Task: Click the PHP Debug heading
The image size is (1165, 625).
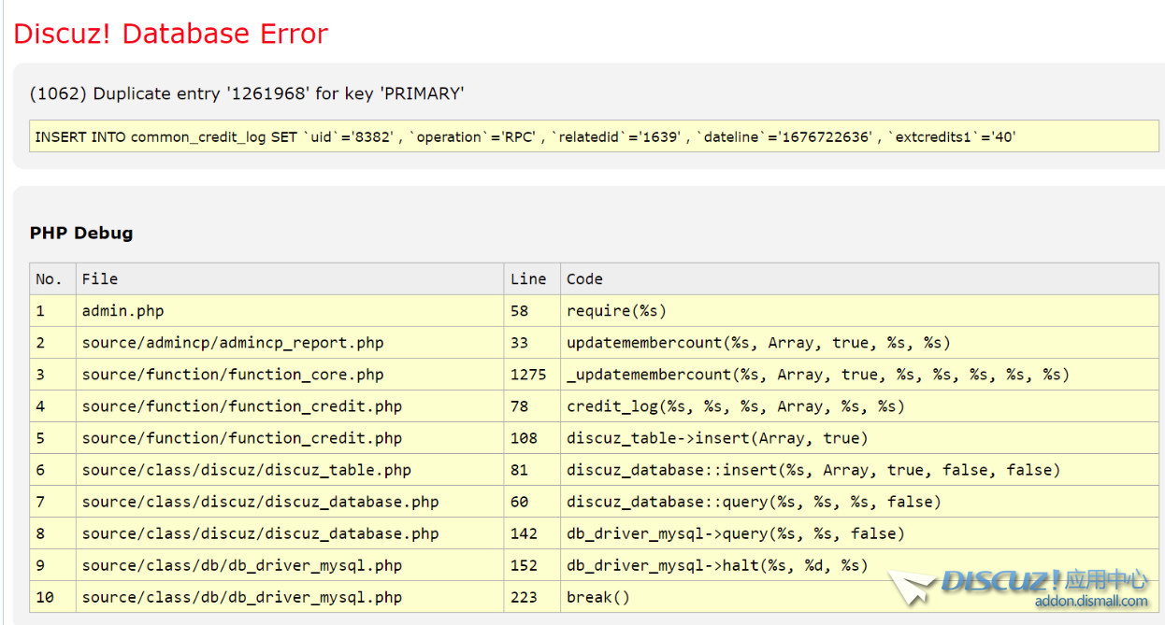Action: [81, 233]
